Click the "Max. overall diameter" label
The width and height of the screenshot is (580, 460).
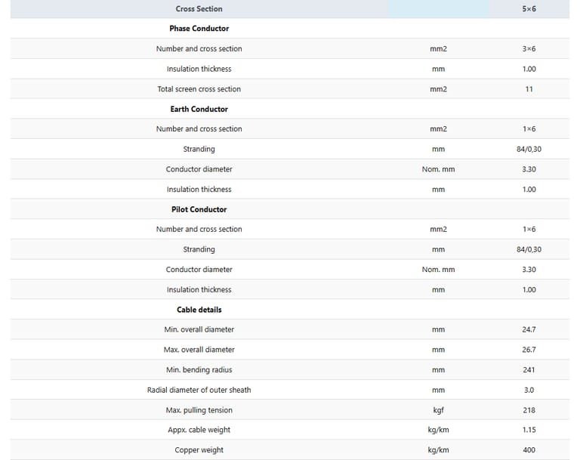point(199,350)
